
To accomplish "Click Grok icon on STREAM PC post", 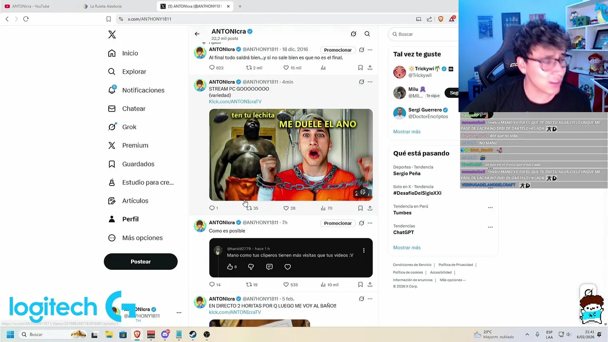I will 361,82.
